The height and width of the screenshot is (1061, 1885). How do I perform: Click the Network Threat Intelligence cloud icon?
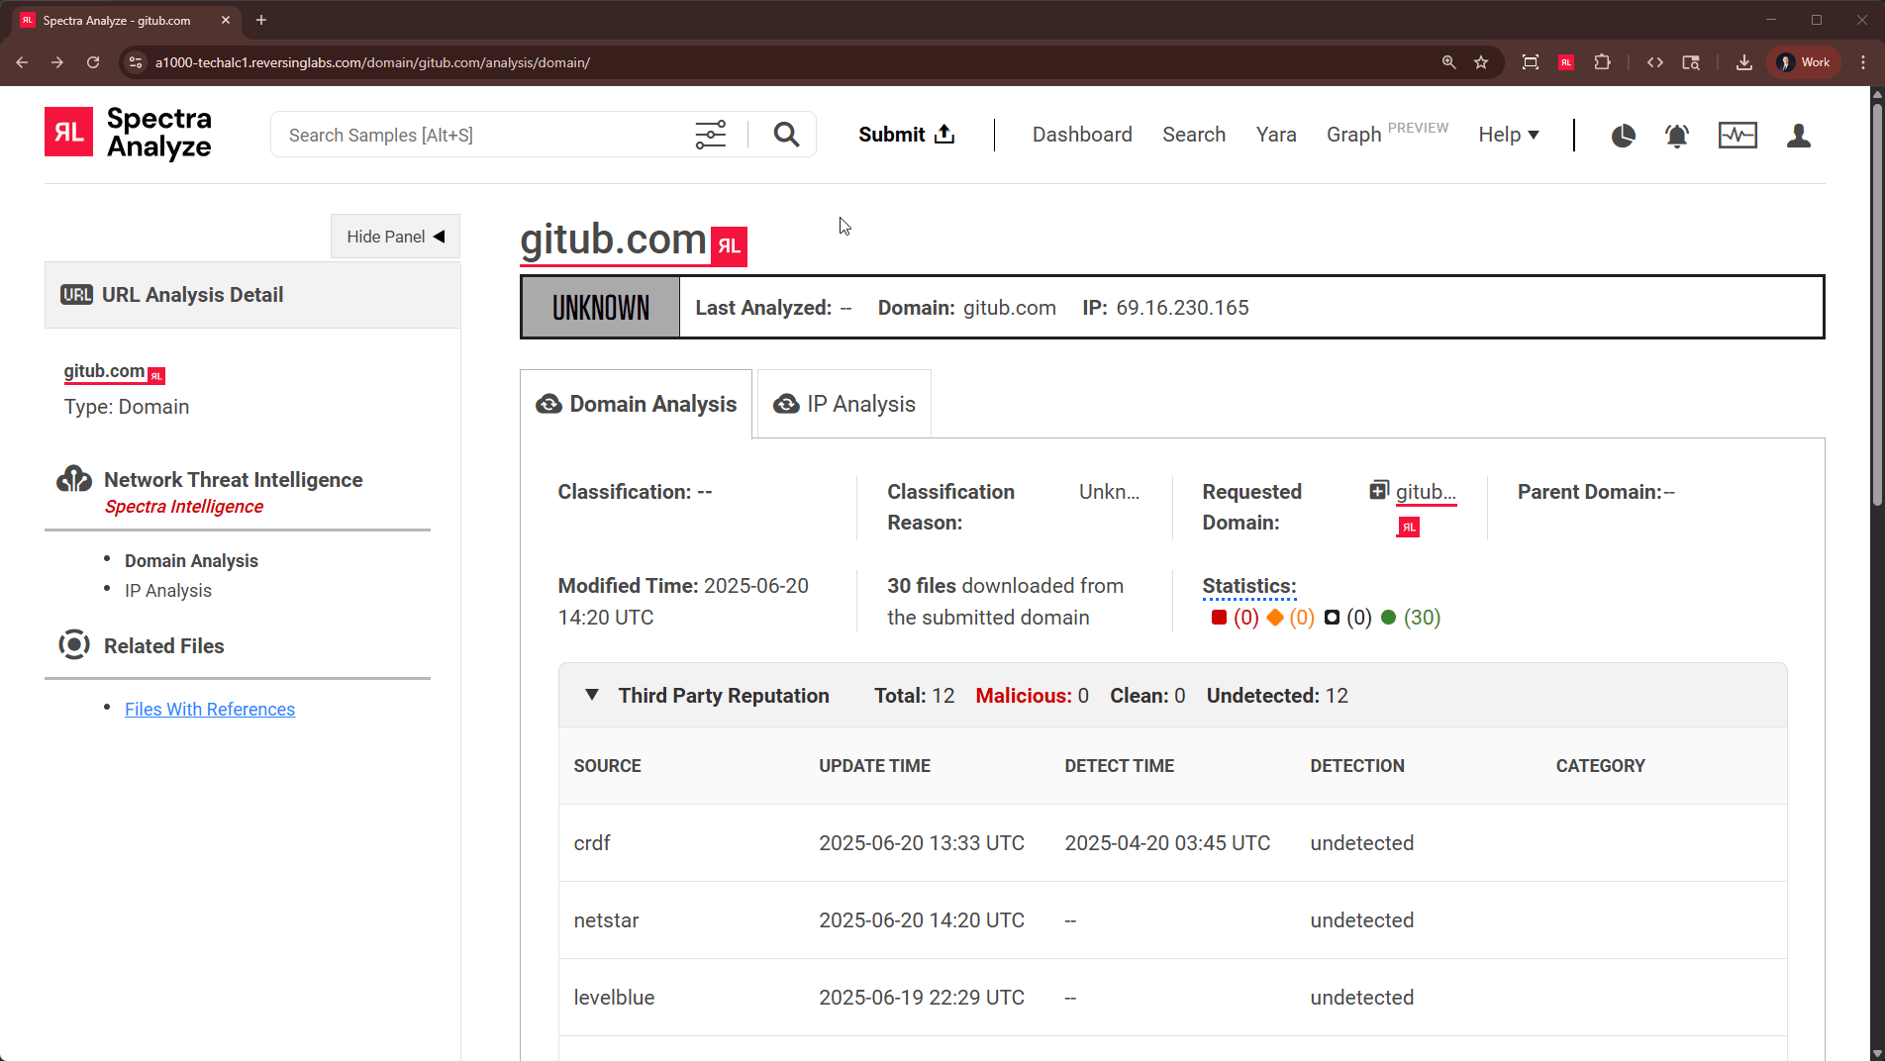[74, 479]
